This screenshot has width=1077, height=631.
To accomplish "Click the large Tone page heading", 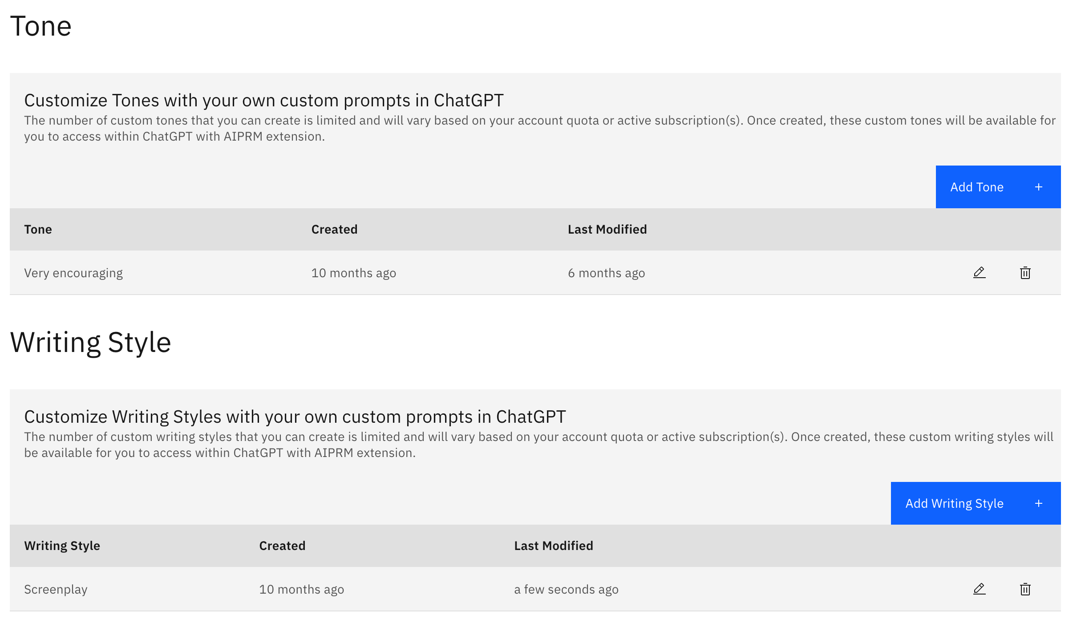I will pyautogui.click(x=40, y=26).
